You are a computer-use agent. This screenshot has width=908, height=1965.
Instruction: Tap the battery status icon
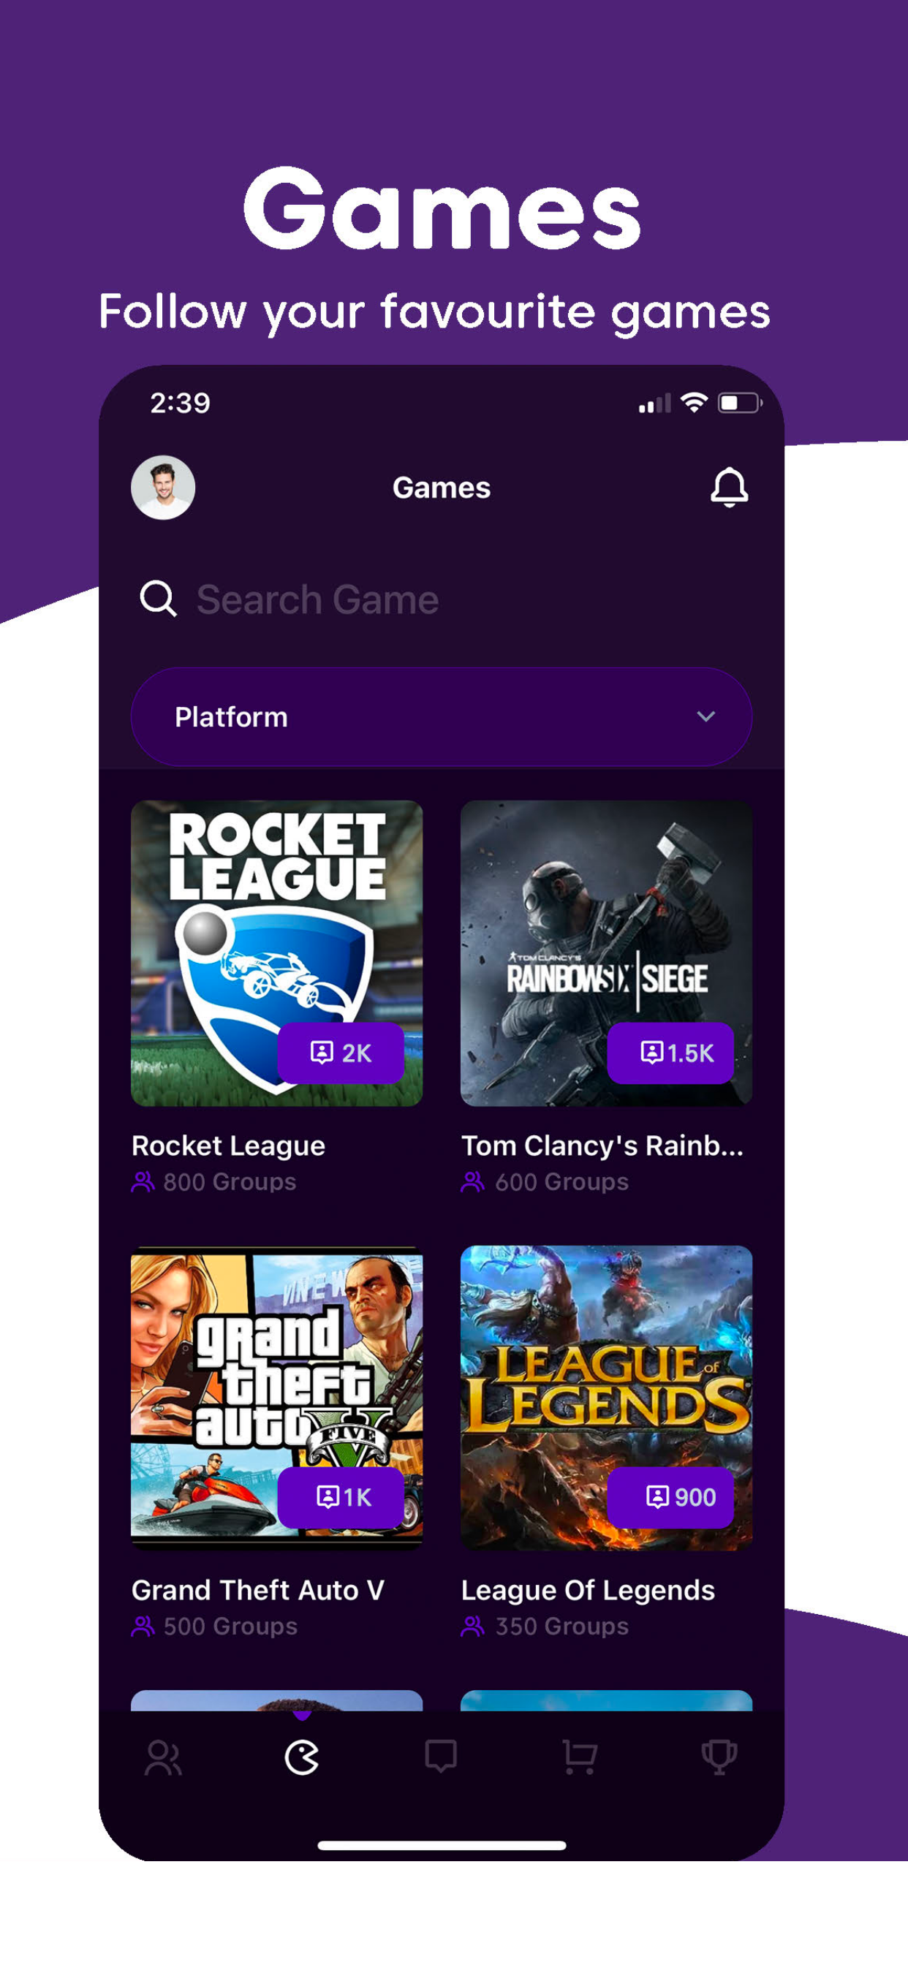pos(740,402)
